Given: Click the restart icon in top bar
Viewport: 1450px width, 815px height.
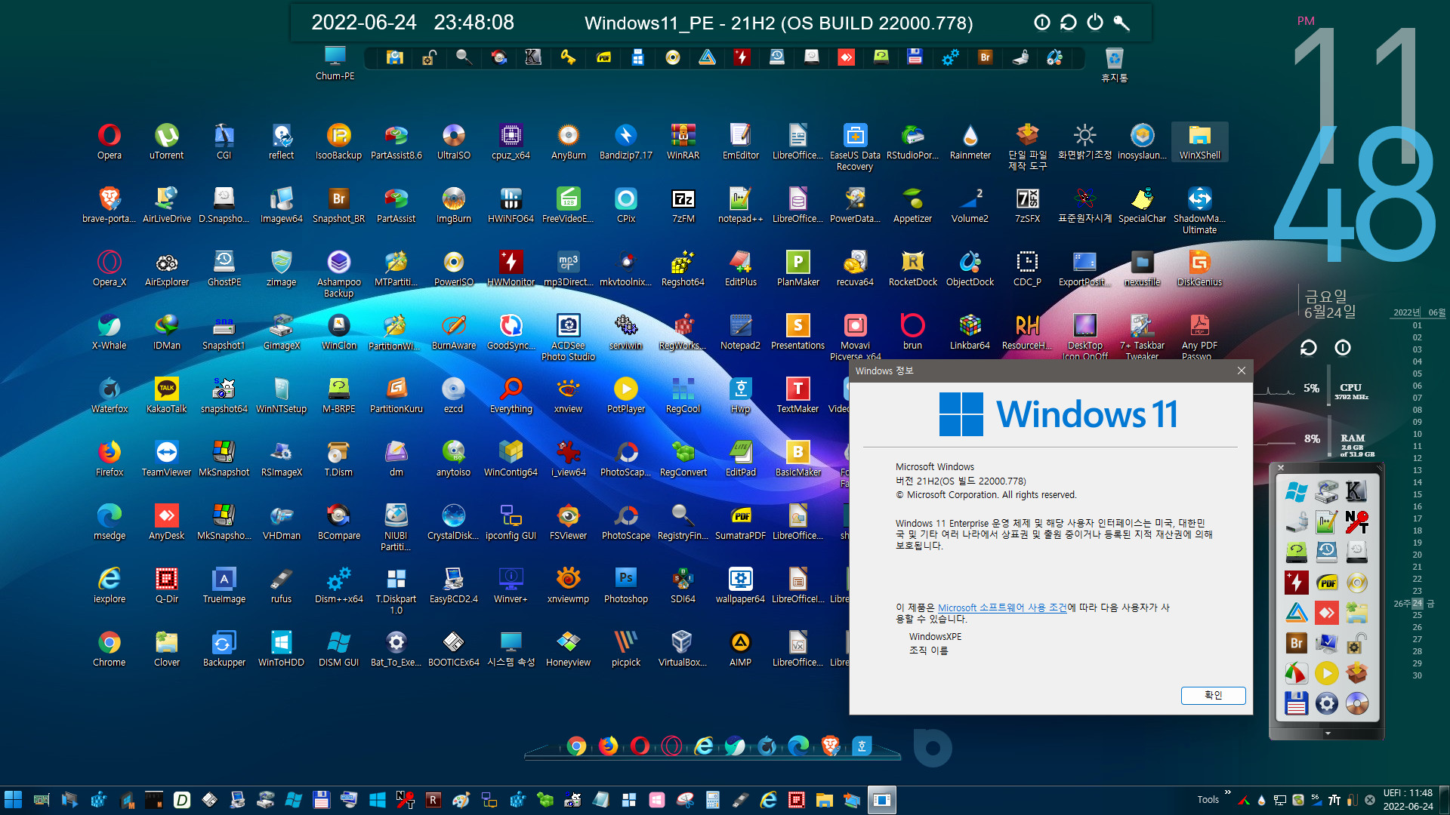Looking at the screenshot, I should 1069,23.
